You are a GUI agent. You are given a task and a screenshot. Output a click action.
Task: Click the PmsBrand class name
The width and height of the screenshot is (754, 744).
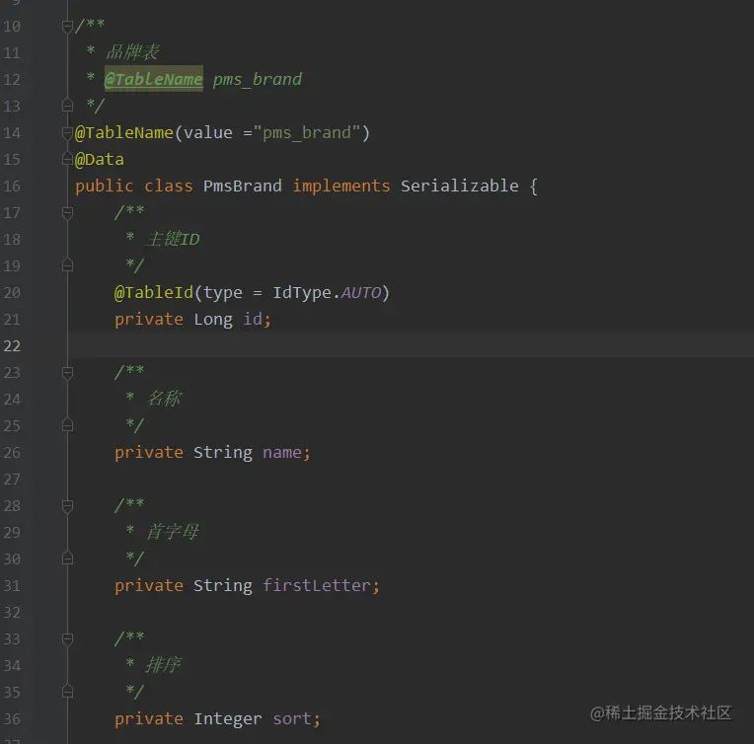(x=243, y=186)
